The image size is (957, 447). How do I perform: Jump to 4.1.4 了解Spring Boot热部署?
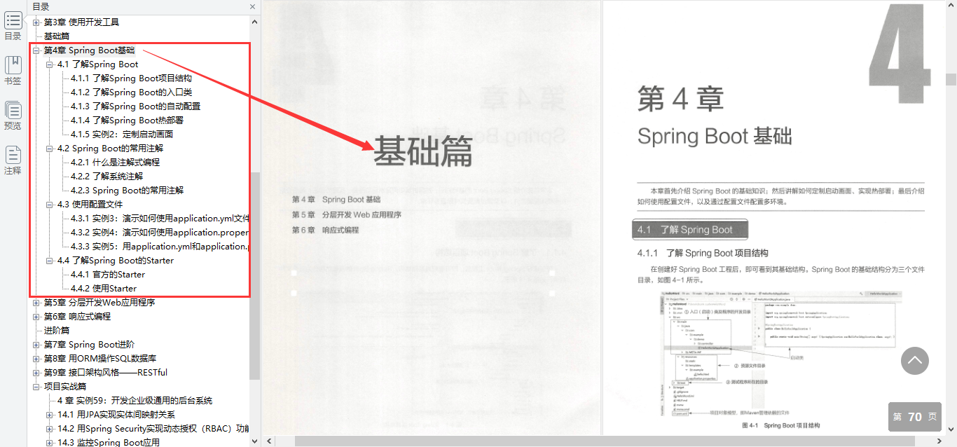[x=127, y=121]
